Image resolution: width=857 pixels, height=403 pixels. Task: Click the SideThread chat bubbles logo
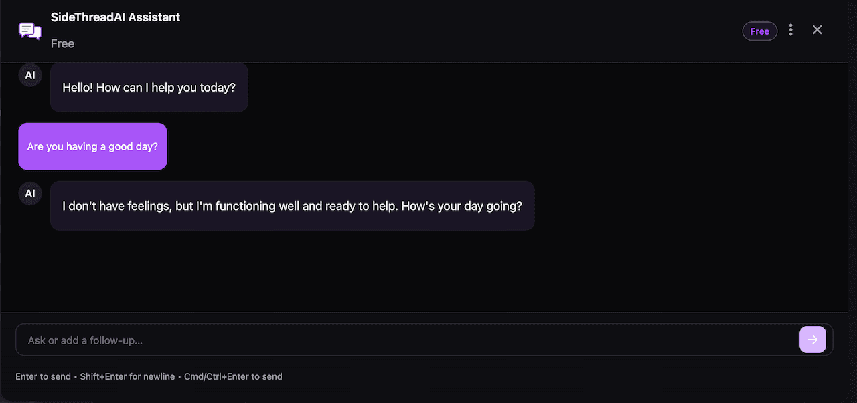coord(30,31)
